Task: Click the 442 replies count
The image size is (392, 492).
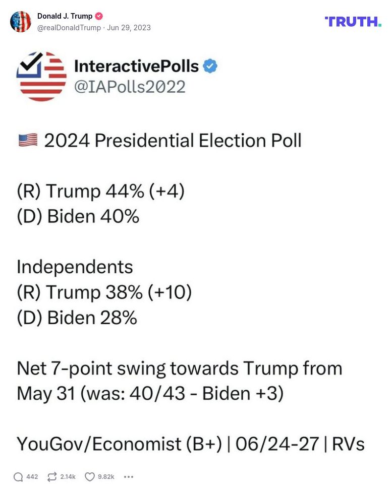Action: pos(31,476)
